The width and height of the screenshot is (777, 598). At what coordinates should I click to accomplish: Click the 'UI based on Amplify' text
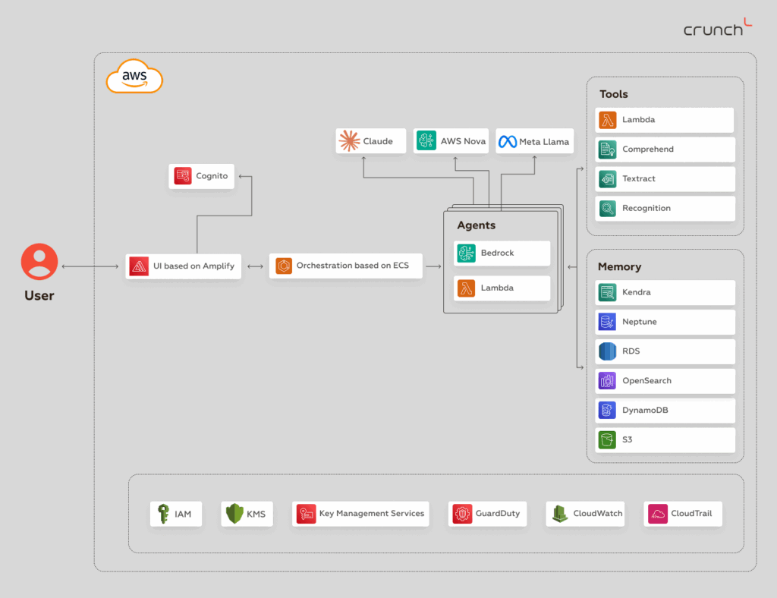pyautogui.click(x=193, y=266)
